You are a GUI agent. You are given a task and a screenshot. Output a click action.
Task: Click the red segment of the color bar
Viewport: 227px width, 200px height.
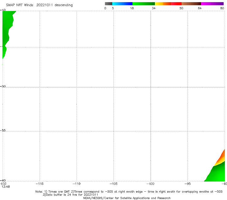(x=176, y=4)
